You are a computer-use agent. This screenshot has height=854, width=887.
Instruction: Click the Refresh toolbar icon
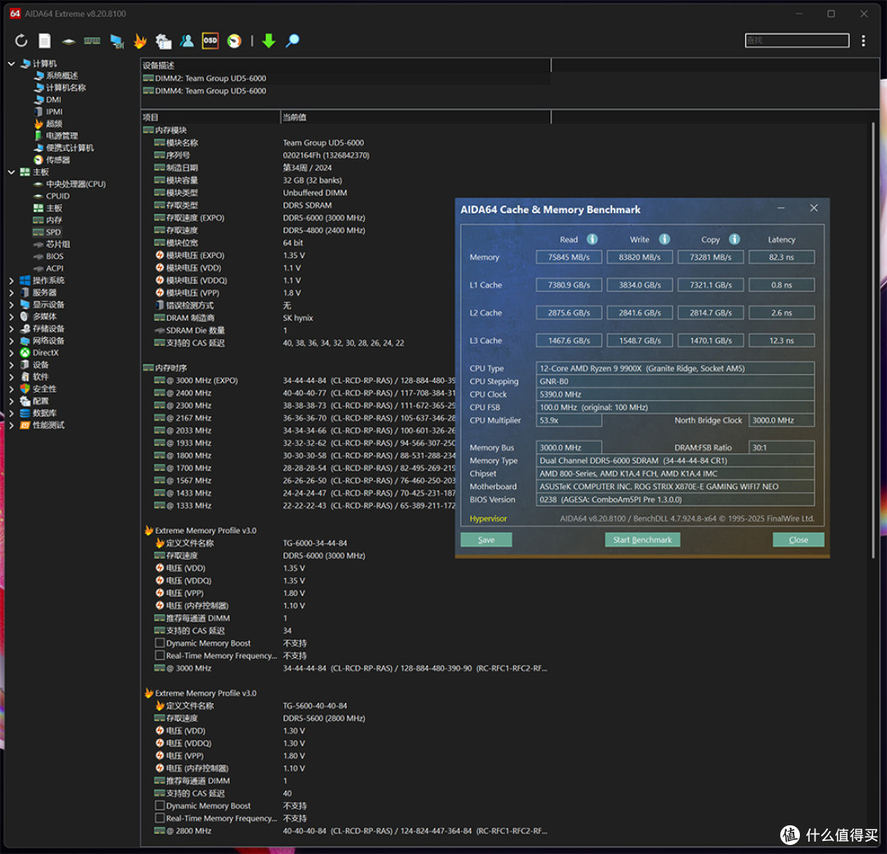click(21, 41)
